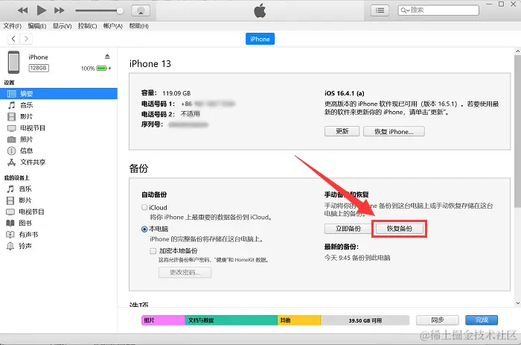Click the rewind previous track button
Image resolution: width=521 pixels, height=345 pixels.
22,10
